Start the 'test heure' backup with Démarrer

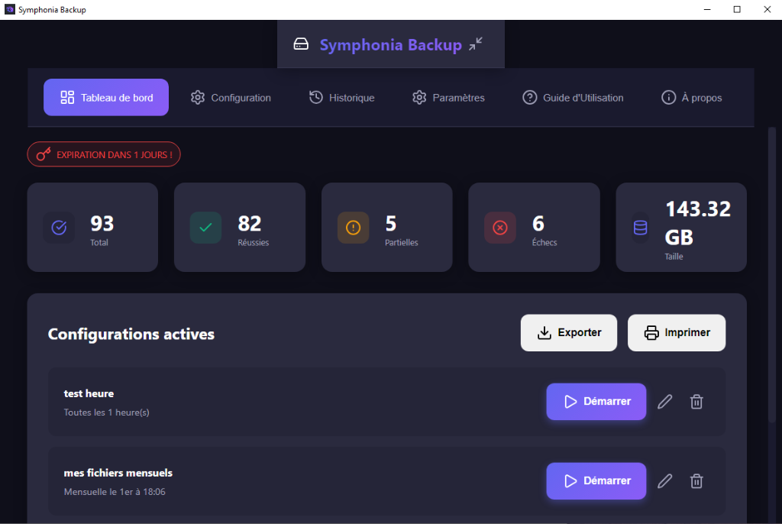596,401
